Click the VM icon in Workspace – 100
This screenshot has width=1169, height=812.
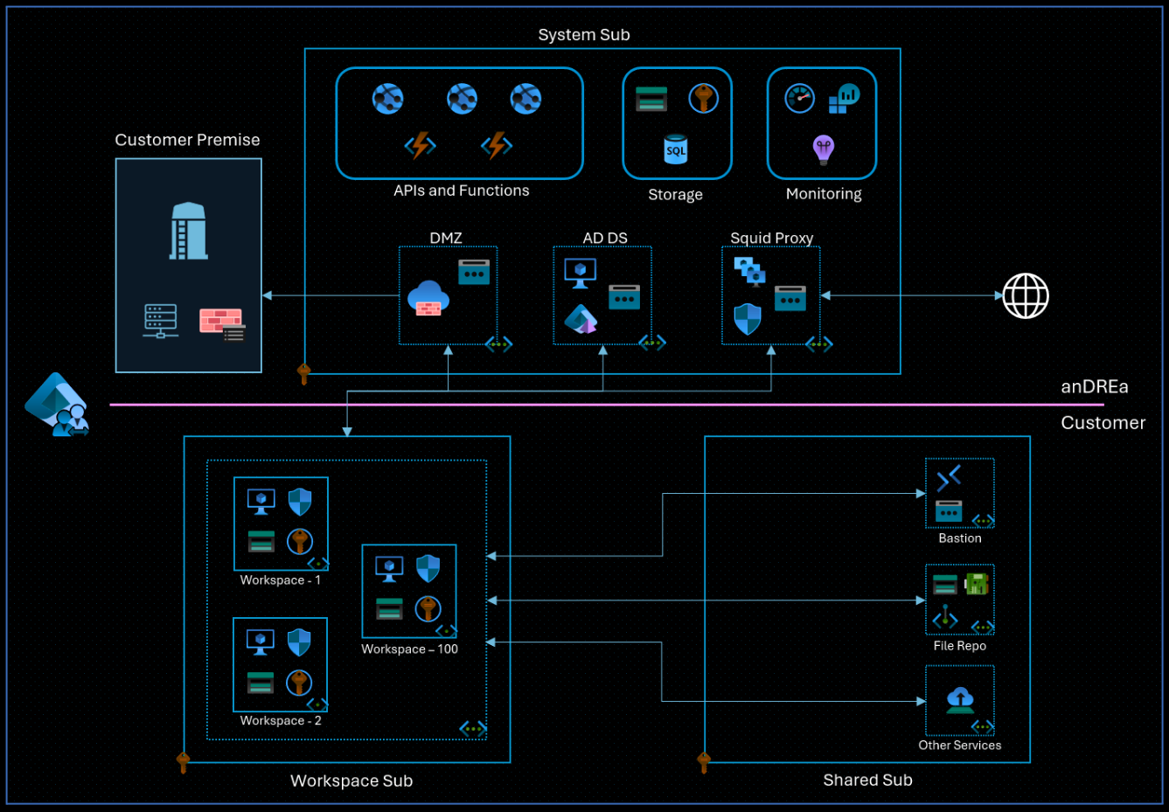389,569
